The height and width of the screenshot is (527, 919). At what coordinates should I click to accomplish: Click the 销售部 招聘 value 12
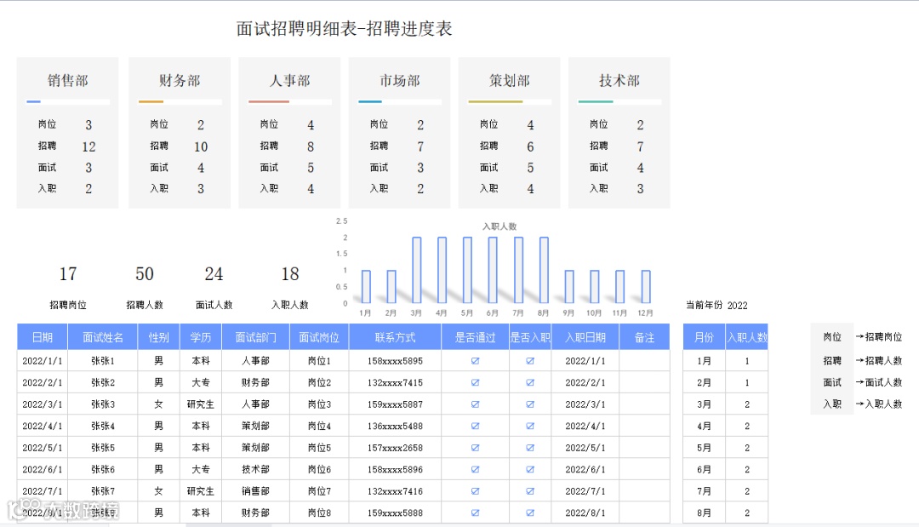point(88,146)
